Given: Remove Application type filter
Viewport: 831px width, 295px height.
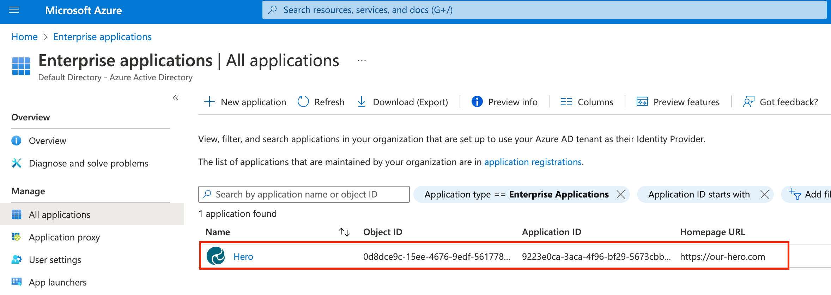Looking at the screenshot, I should [x=621, y=194].
